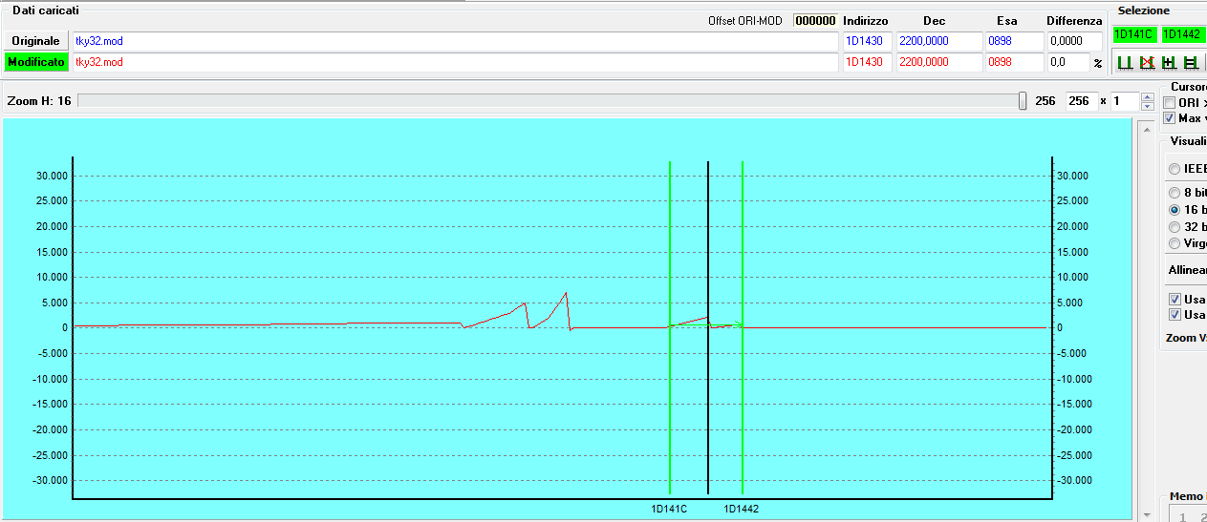Click the graph scrollbar up arrow

click(x=1147, y=128)
